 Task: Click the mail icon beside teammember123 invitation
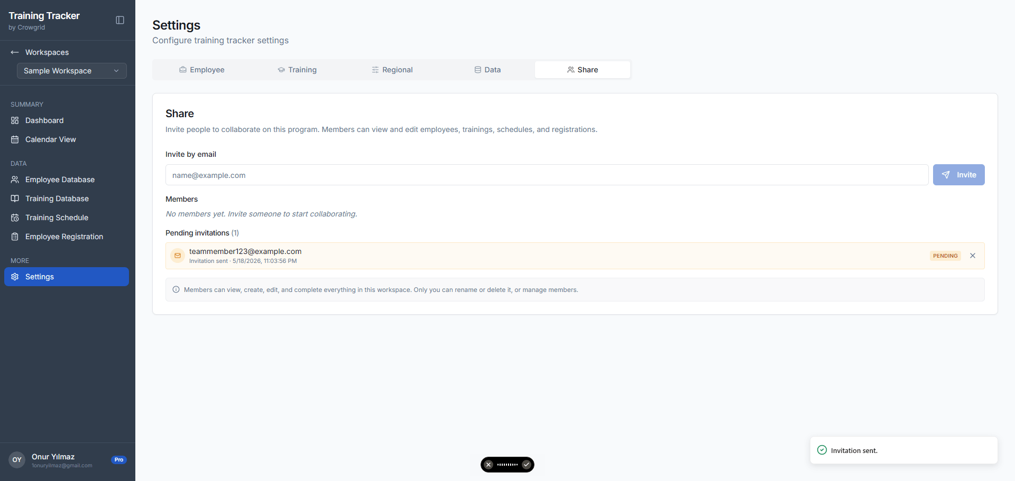coord(178,256)
